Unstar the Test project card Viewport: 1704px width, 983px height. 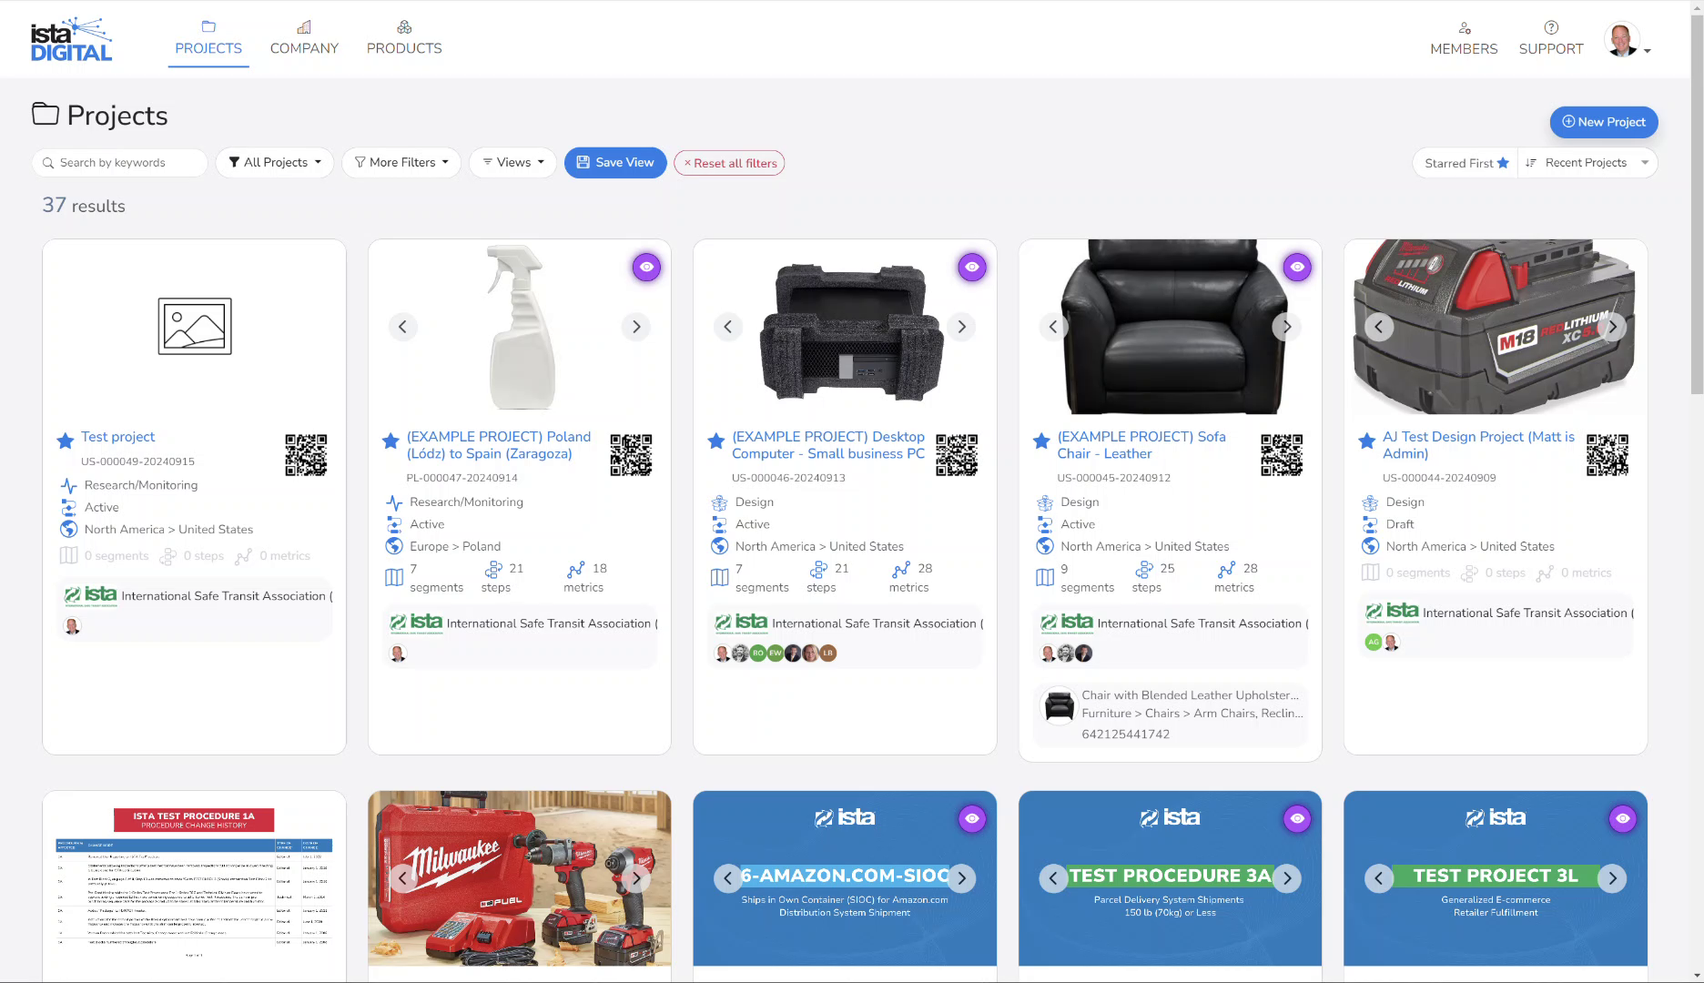coord(66,441)
